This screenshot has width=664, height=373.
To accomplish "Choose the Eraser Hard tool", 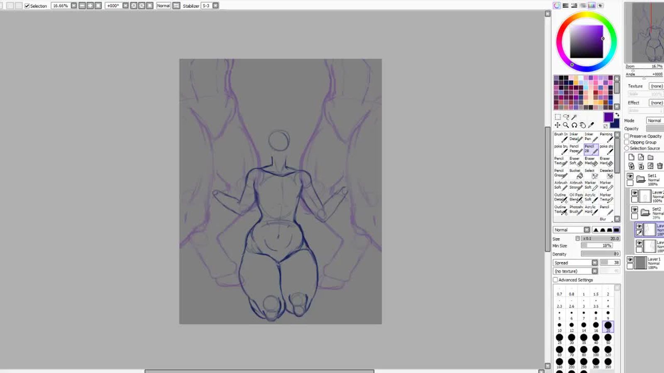I will click(x=606, y=161).
